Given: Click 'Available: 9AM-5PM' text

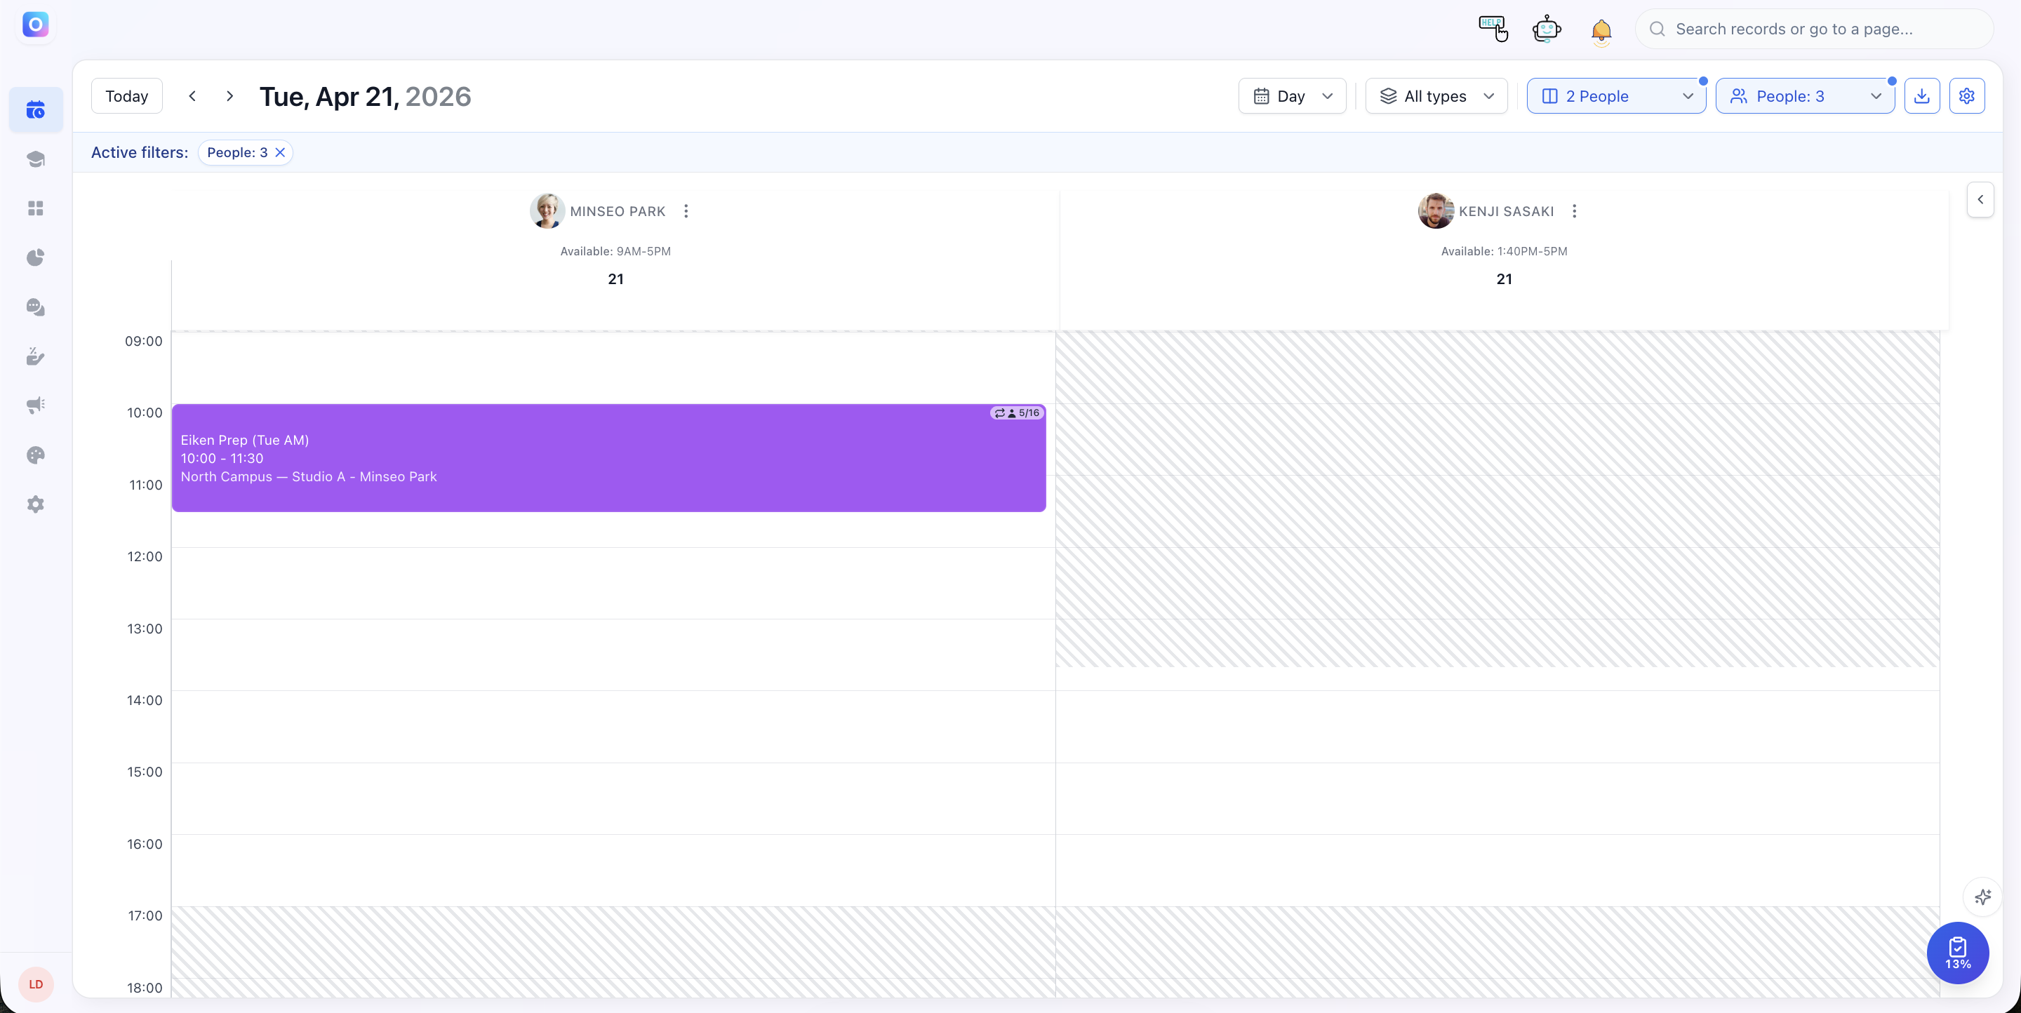Looking at the screenshot, I should point(615,251).
